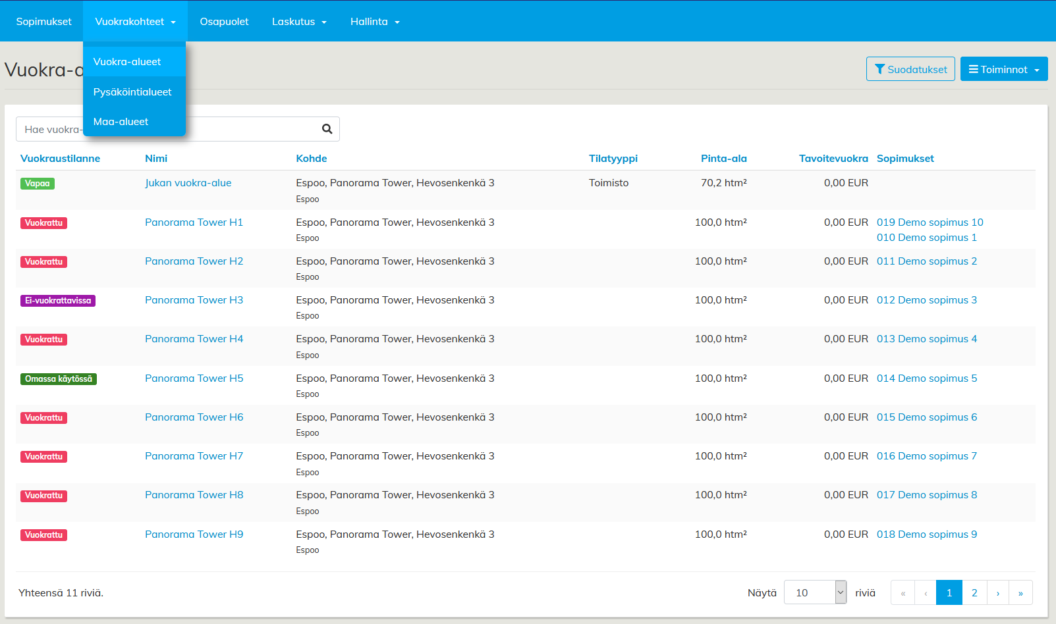Open the Osapuolet navigation item
The image size is (1056, 624).
pyautogui.click(x=224, y=22)
